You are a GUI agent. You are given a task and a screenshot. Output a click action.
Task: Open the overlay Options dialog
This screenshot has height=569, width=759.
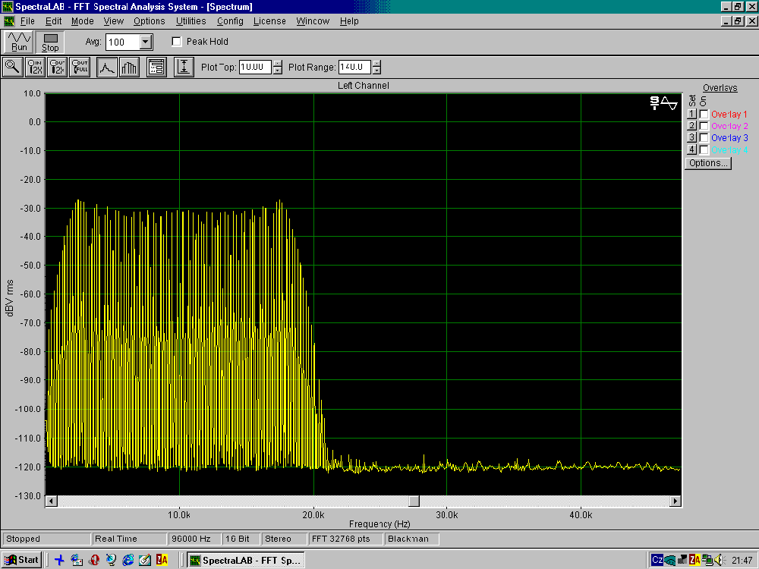707,163
